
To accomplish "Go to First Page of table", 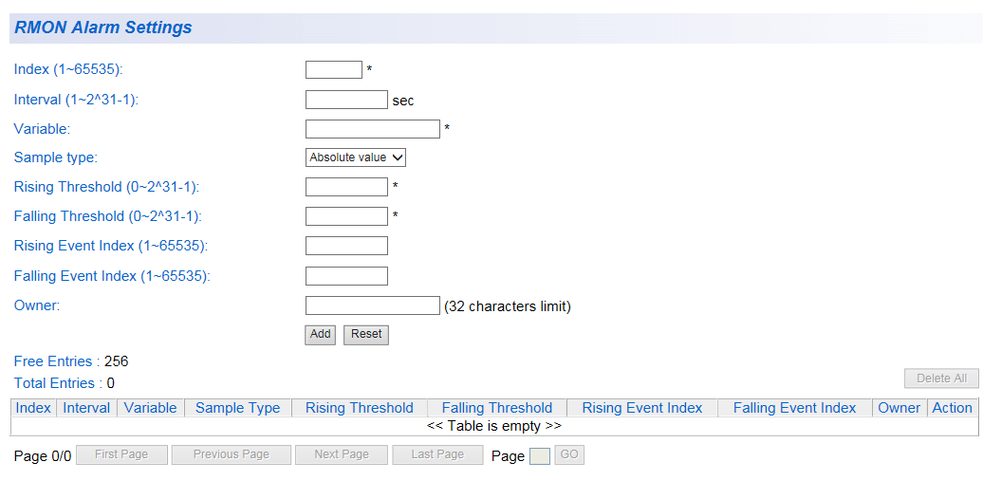I will 121,454.
